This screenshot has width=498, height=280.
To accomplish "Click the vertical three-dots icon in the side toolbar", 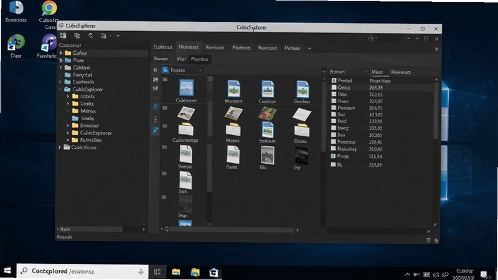I will pyautogui.click(x=155, y=119).
